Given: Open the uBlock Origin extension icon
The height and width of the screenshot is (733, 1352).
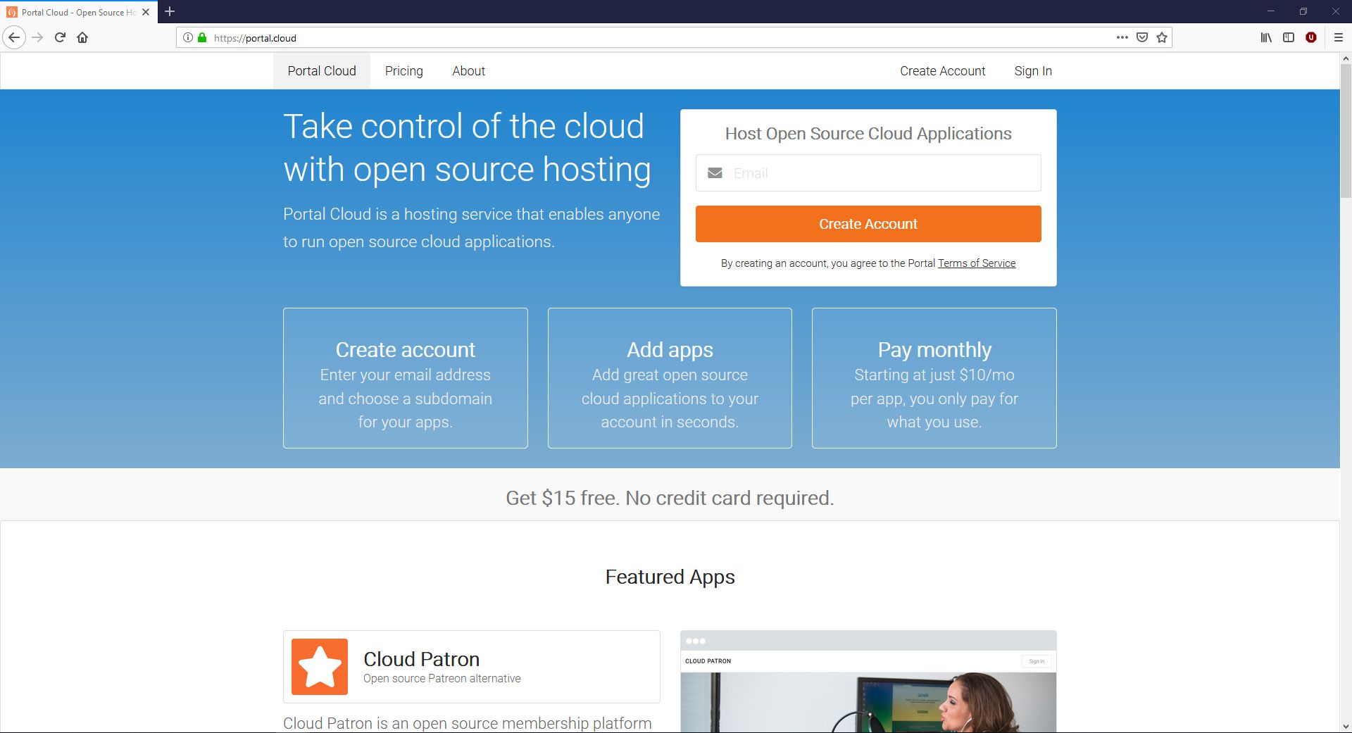Looking at the screenshot, I should (1311, 37).
